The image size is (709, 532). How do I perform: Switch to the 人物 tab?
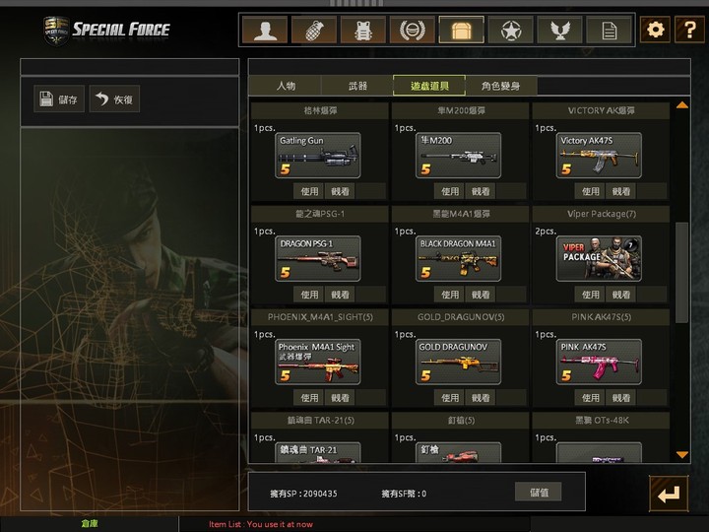[286, 86]
